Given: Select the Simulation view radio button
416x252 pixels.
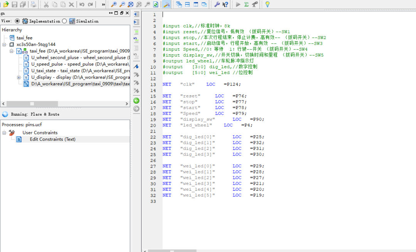Looking at the screenshot, I should [x=64, y=21].
